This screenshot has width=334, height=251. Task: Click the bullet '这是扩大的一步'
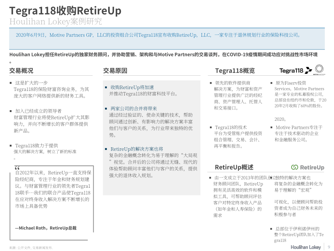pyautogui.click(x=31, y=83)
